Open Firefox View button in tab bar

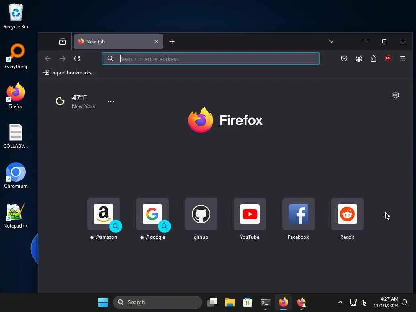[62, 42]
